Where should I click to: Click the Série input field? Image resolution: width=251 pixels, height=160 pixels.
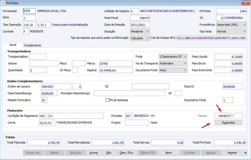[29, 18]
